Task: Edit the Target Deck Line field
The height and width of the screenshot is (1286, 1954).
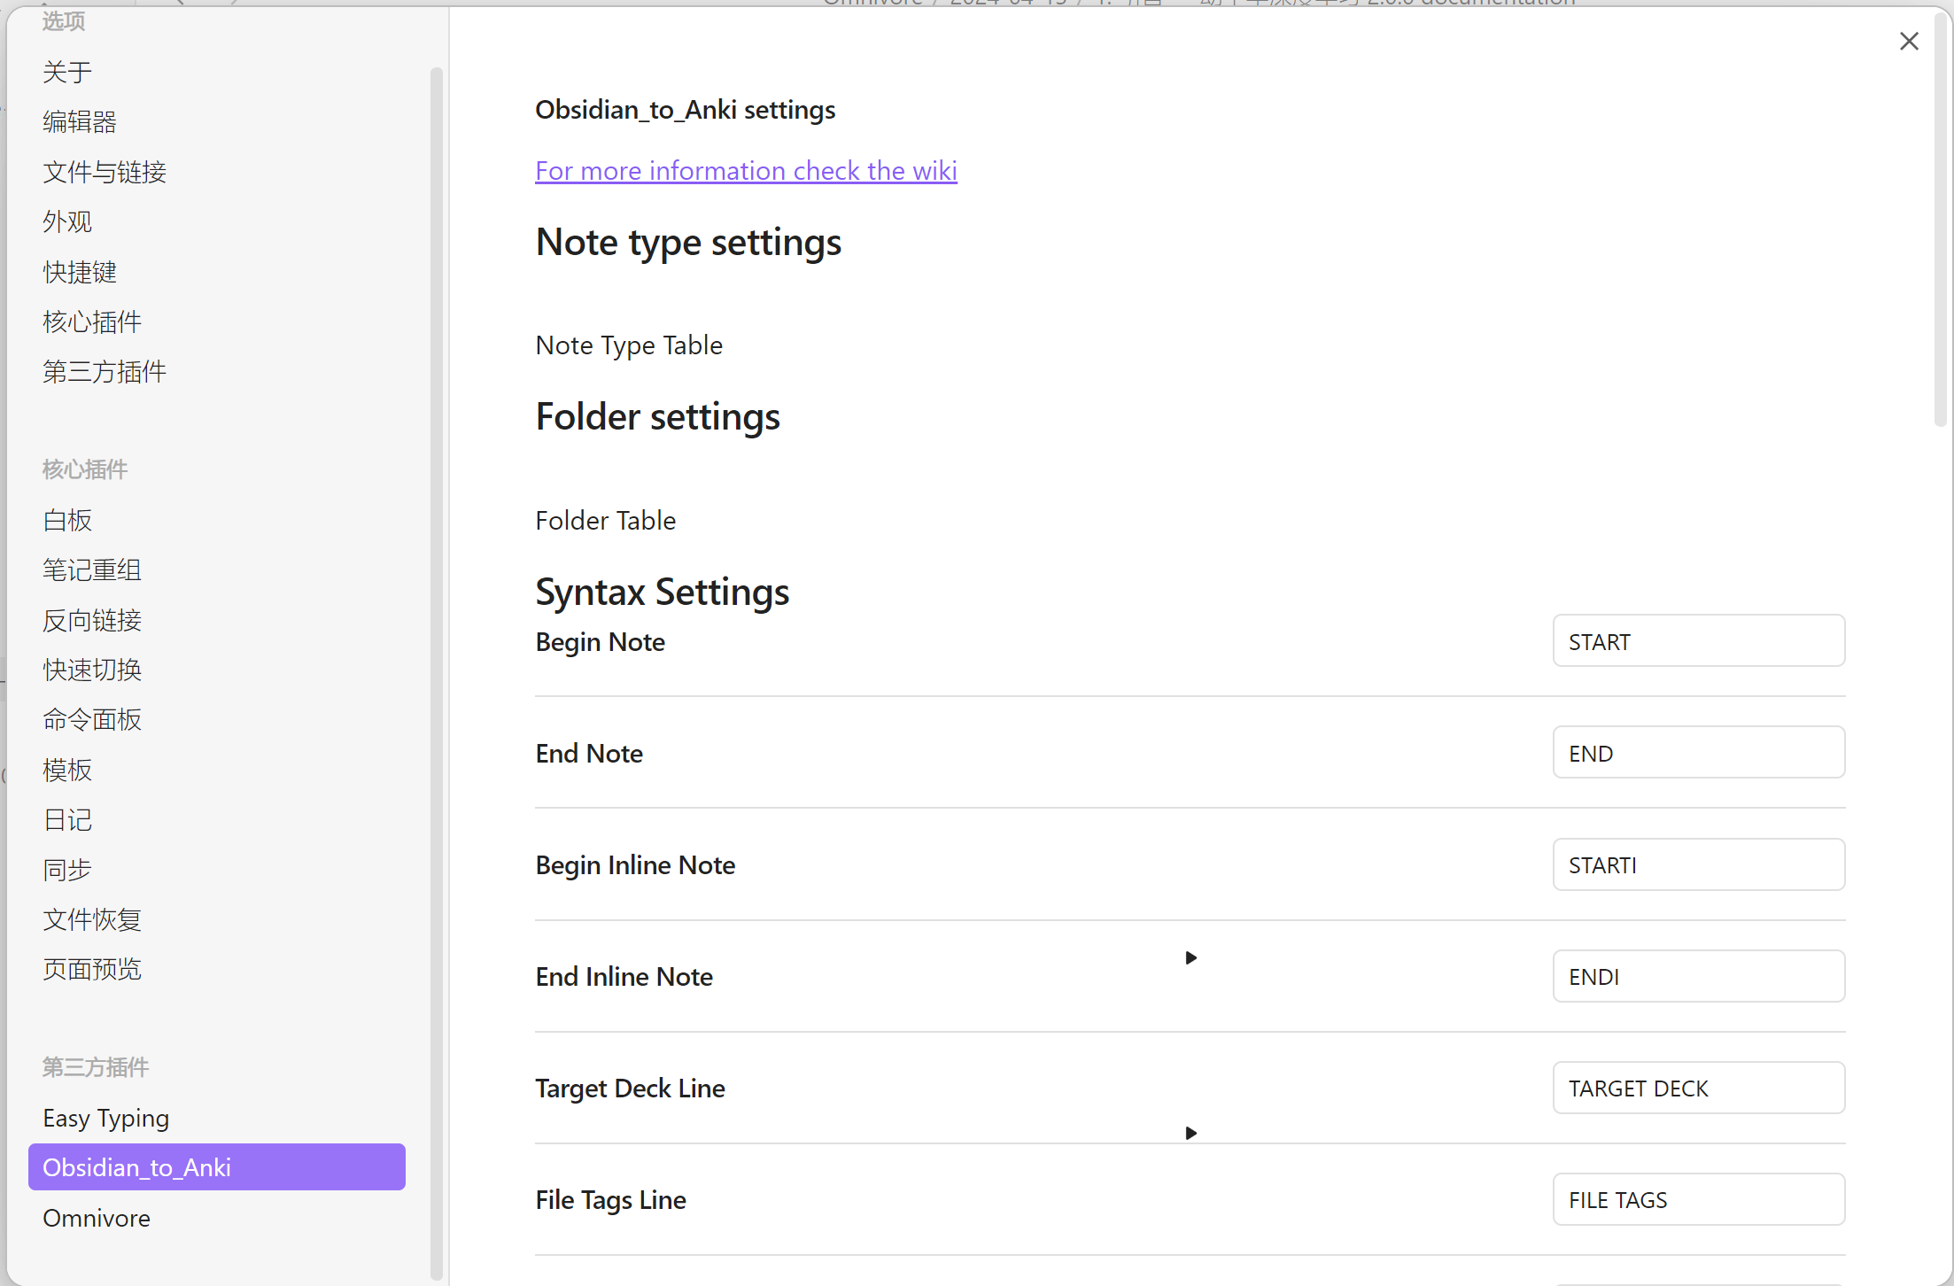Action: [x=1698, y=1088]
